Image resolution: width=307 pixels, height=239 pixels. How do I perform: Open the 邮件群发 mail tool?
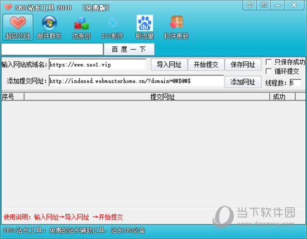(x=49, y=27)
